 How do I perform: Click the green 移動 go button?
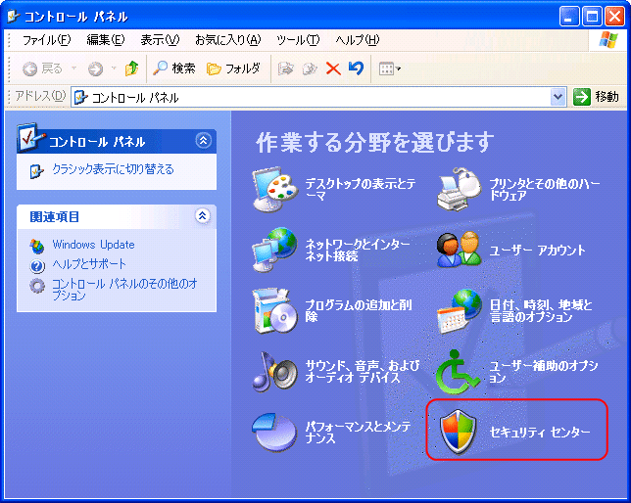point(596,97)
